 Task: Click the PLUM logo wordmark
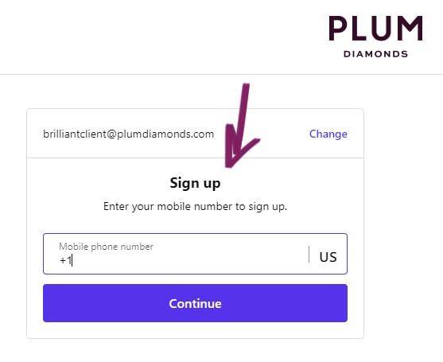375,29
